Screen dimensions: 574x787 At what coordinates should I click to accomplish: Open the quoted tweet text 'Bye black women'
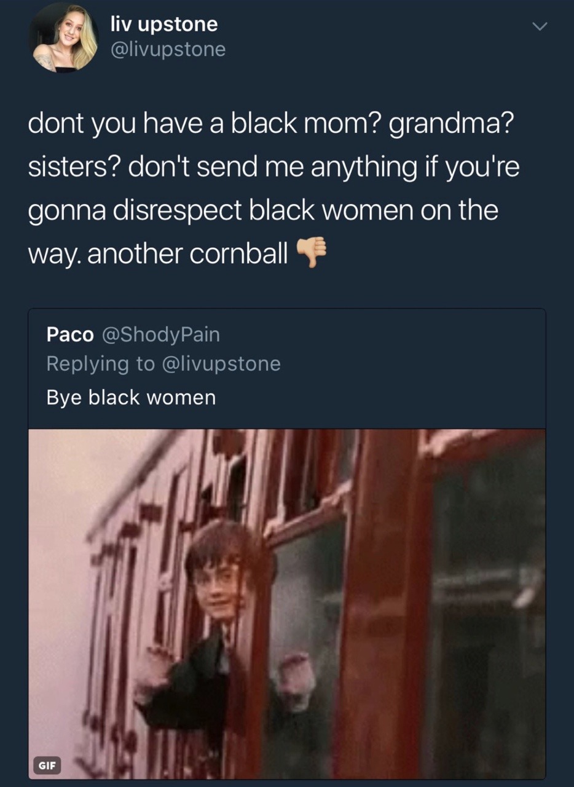pos(132,397)
